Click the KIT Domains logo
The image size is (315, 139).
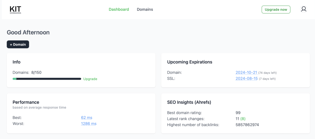click(x=15, y=10)
